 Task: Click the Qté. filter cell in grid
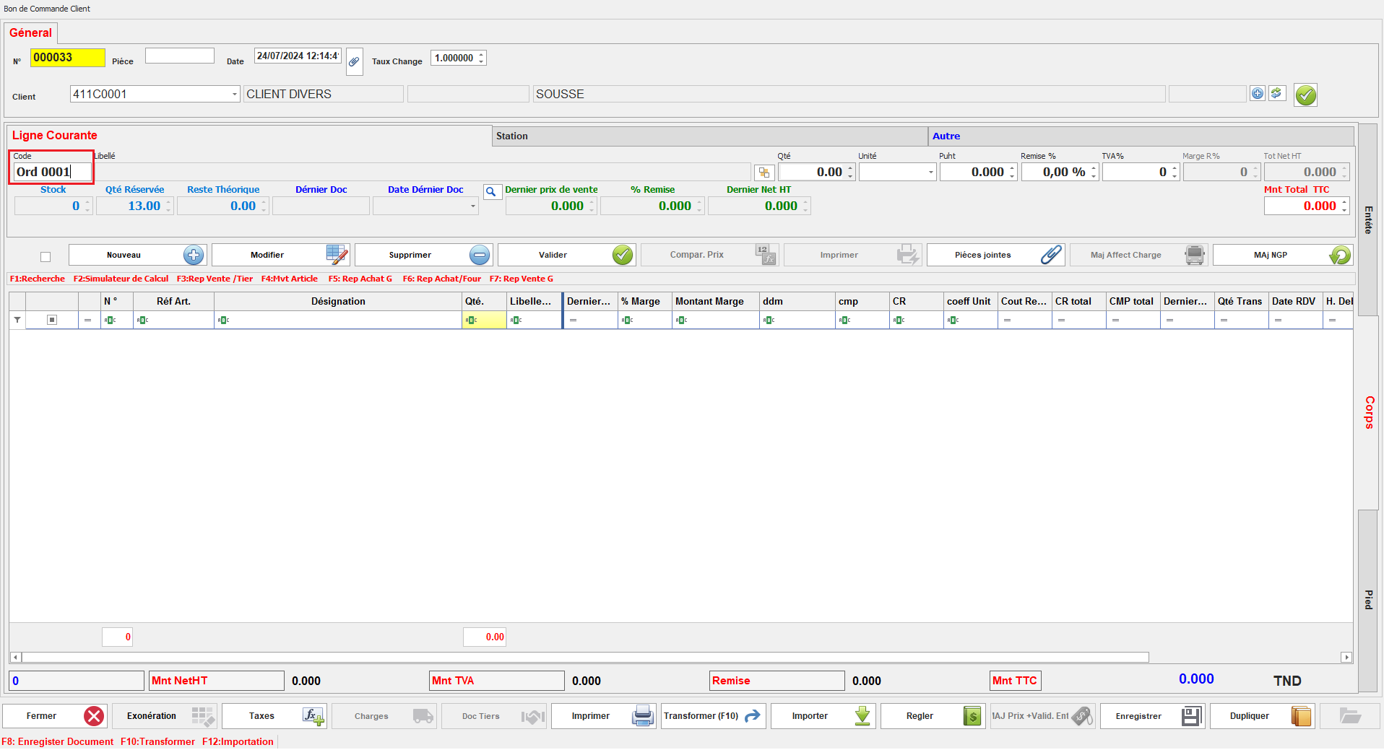point(484,320)
